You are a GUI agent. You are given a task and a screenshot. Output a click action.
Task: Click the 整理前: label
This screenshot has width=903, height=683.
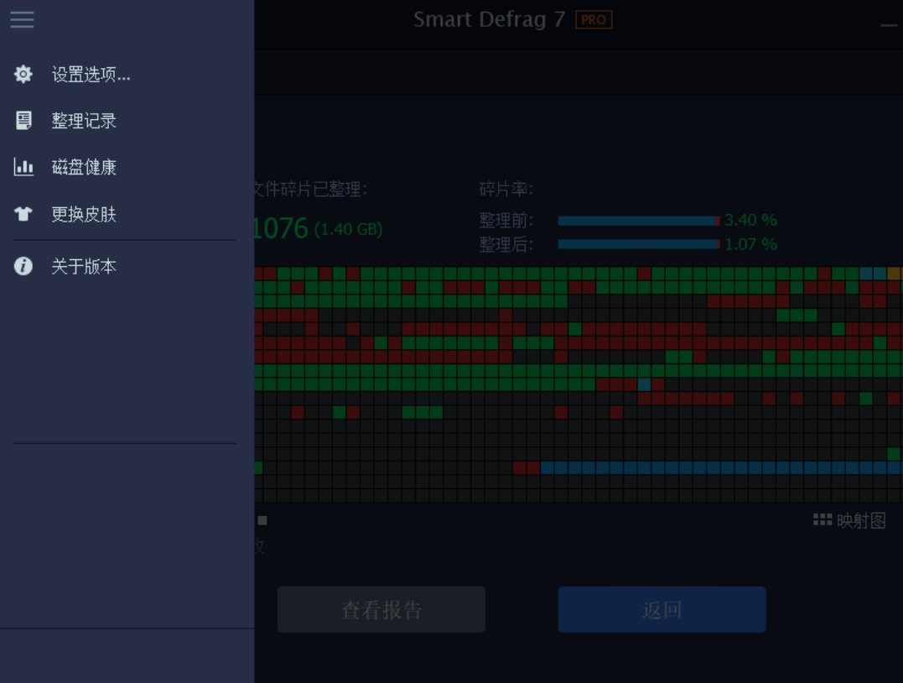pos(506,220)
